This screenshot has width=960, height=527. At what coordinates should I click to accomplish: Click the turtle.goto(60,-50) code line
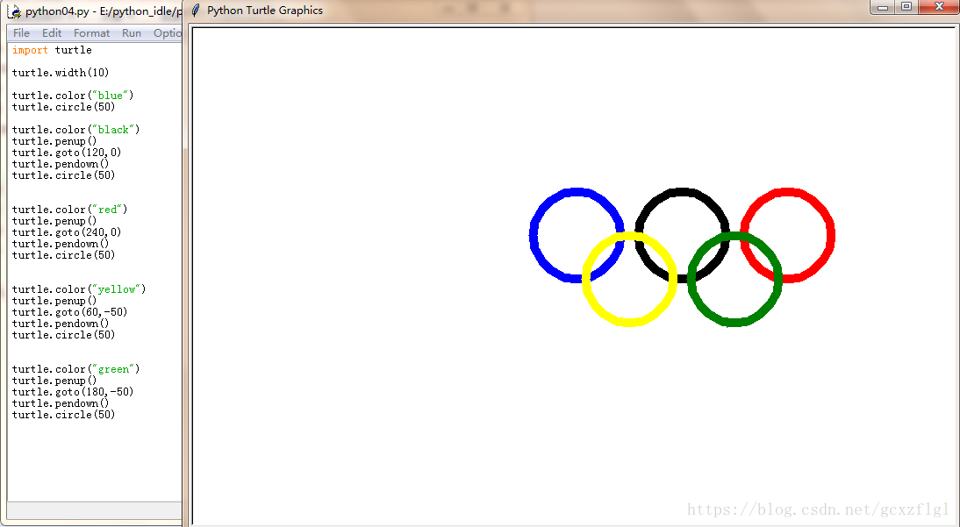70,312
